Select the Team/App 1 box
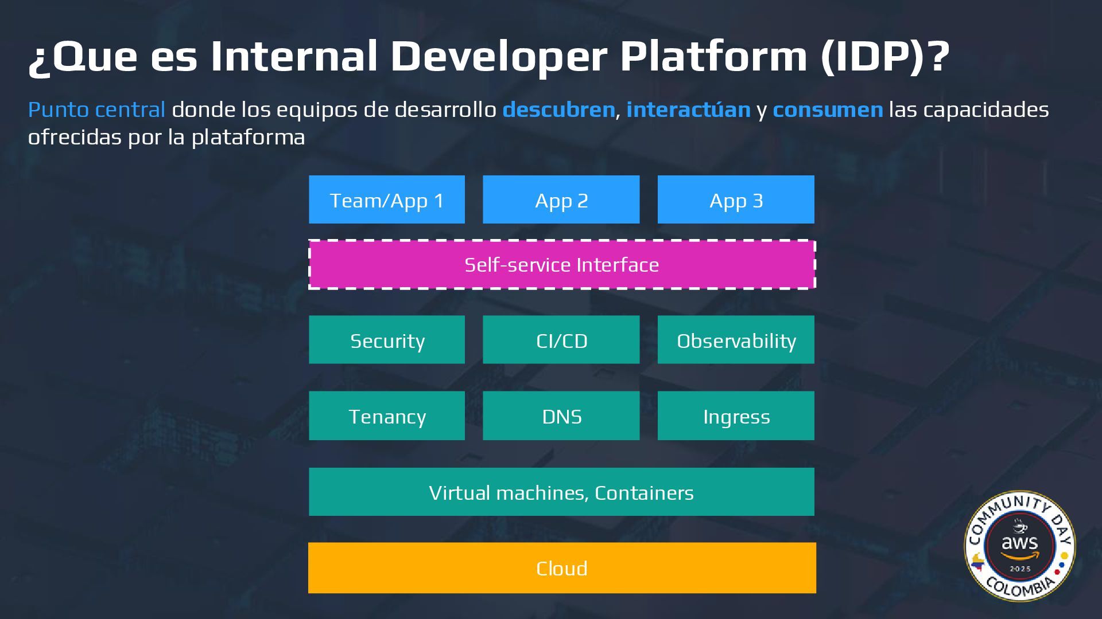Screen dimensions: 1102x619 tap(387, 199)
